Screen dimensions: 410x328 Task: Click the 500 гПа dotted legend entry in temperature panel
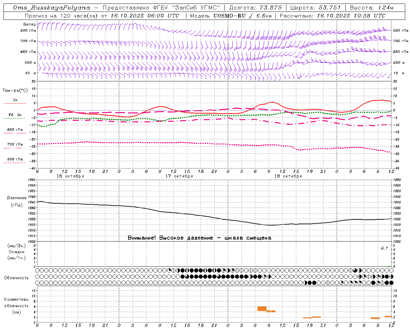(x=15, y=159)
